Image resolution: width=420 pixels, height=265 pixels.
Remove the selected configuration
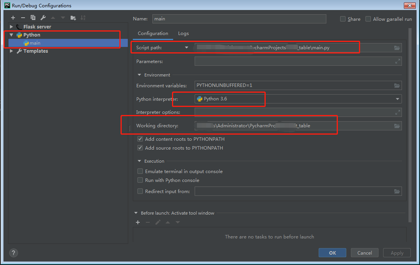pos(23,17)
